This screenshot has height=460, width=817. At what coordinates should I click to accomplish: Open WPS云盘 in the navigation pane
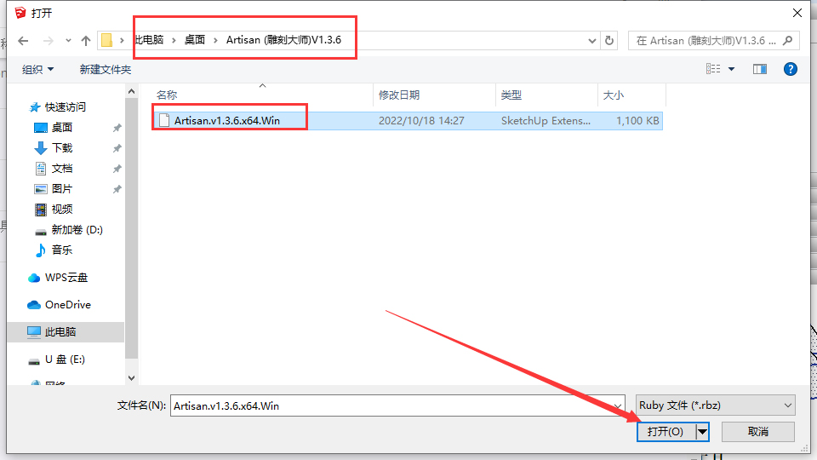[x=66, y=278]
